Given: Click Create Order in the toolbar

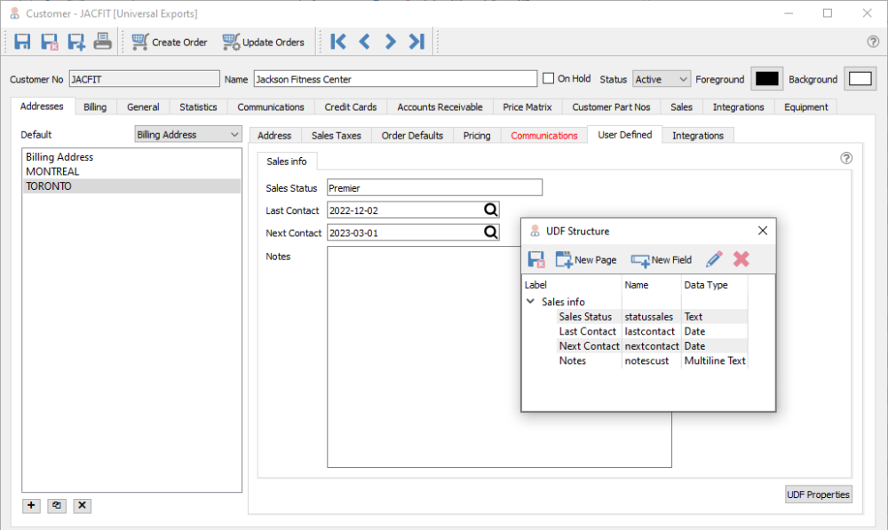Looking at the screenshot, I should pyautogui.click(x=170, y=42).
